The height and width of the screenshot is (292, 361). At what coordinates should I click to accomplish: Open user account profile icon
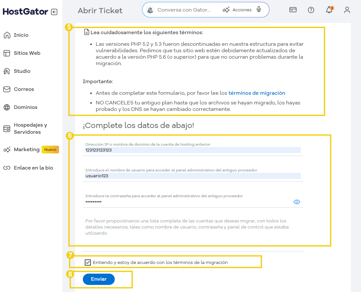[x=347, y=10]
